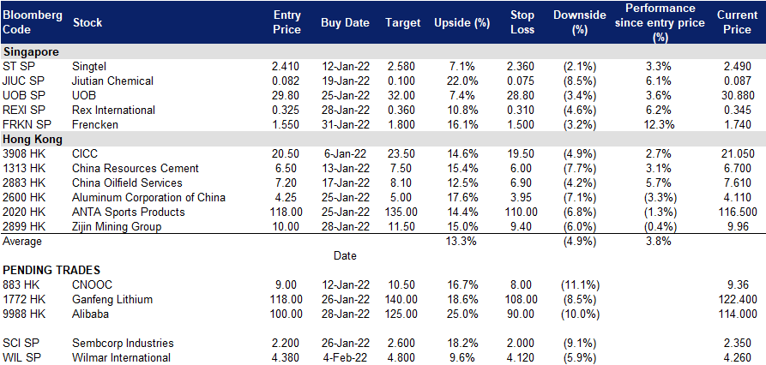Select the Hong Kong section header
The image size is (766, 365).
[33, 139]
